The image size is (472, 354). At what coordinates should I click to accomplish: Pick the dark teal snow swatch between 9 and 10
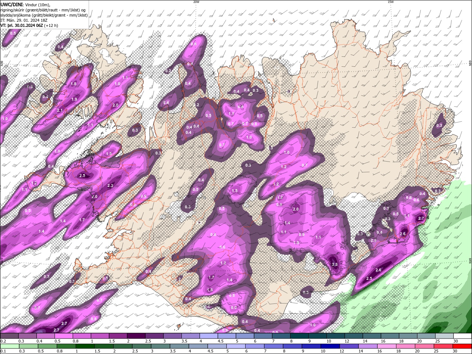coord(317,336)
